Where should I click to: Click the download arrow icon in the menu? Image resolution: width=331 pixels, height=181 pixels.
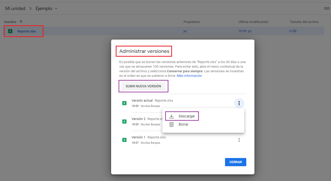coord(172,116)
